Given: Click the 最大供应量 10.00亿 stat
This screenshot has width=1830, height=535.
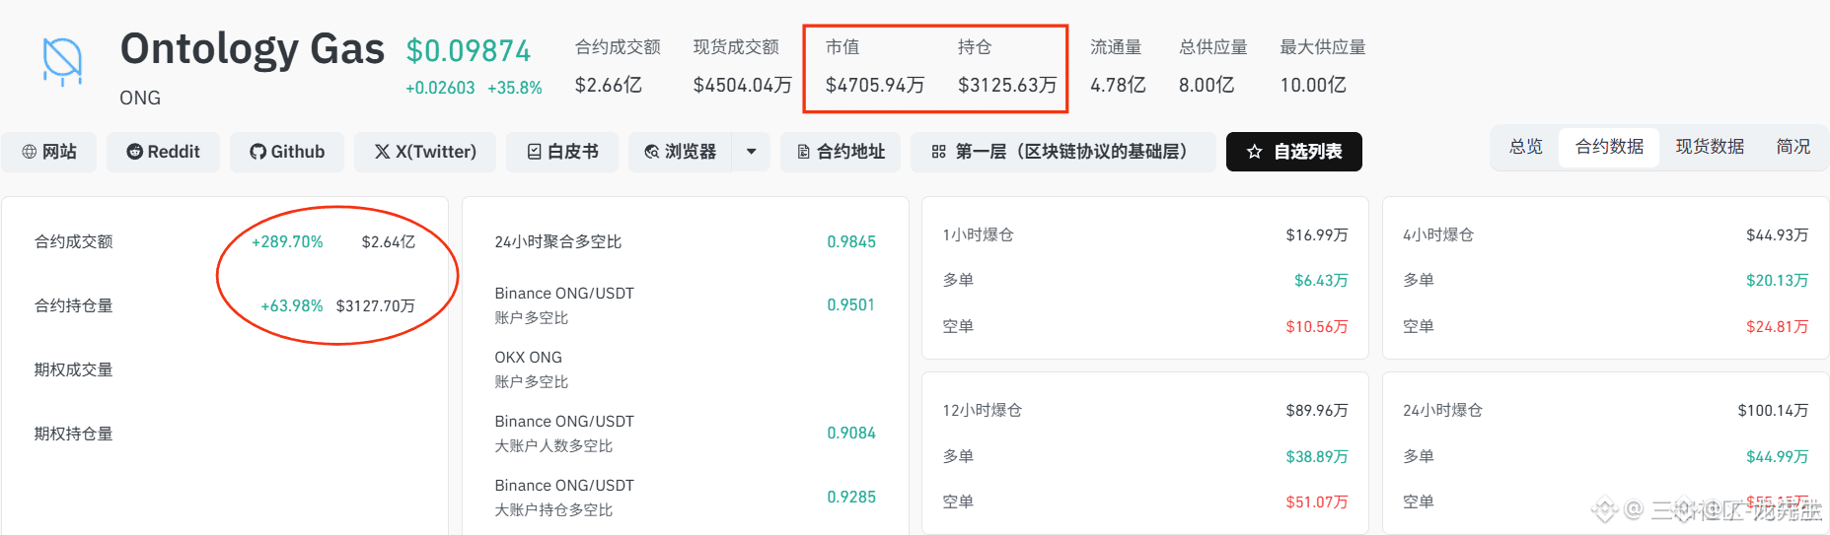Looking at the screenshot, I should pos(1322,66).
